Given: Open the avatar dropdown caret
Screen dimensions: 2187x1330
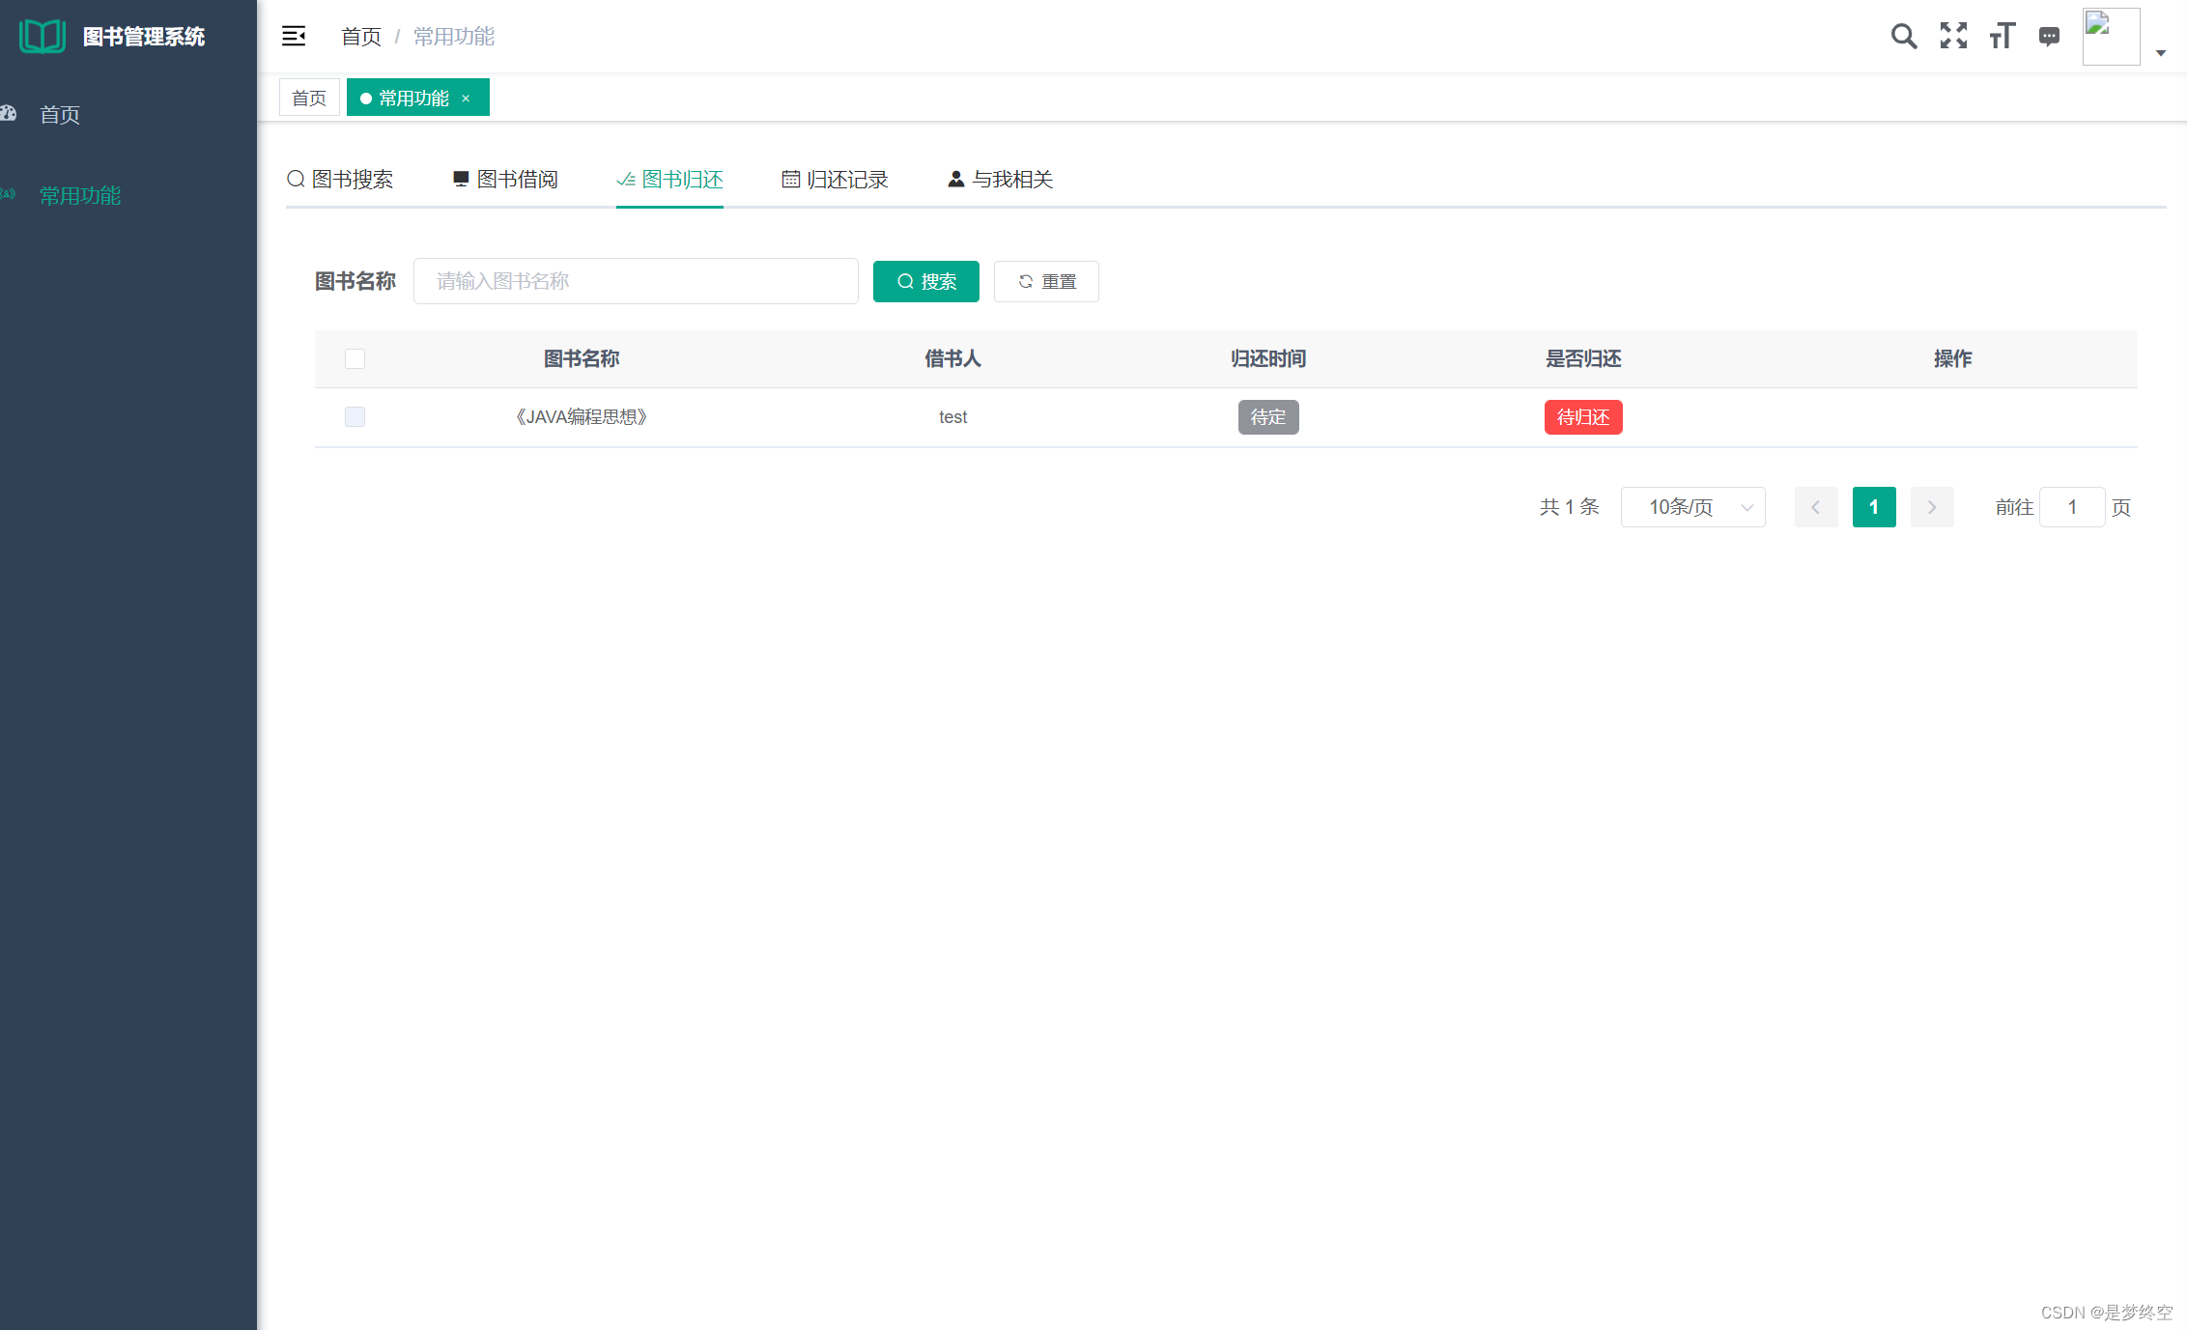Looking at the screenshot, I should (2161, 53).
